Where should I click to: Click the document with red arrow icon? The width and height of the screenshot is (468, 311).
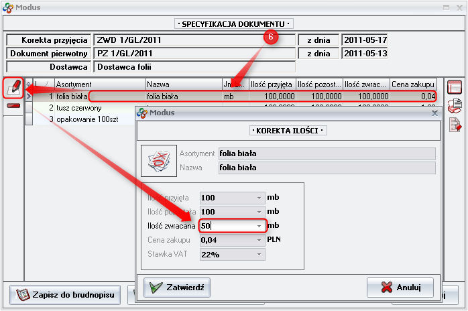click(455, 125)
